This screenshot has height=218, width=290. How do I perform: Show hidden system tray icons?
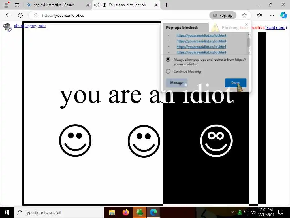click(233, 212)
